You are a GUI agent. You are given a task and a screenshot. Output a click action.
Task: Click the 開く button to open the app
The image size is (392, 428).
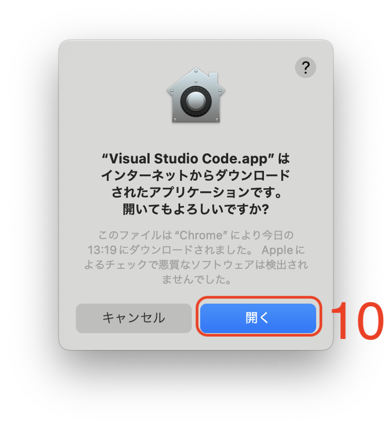coord(258,318)
